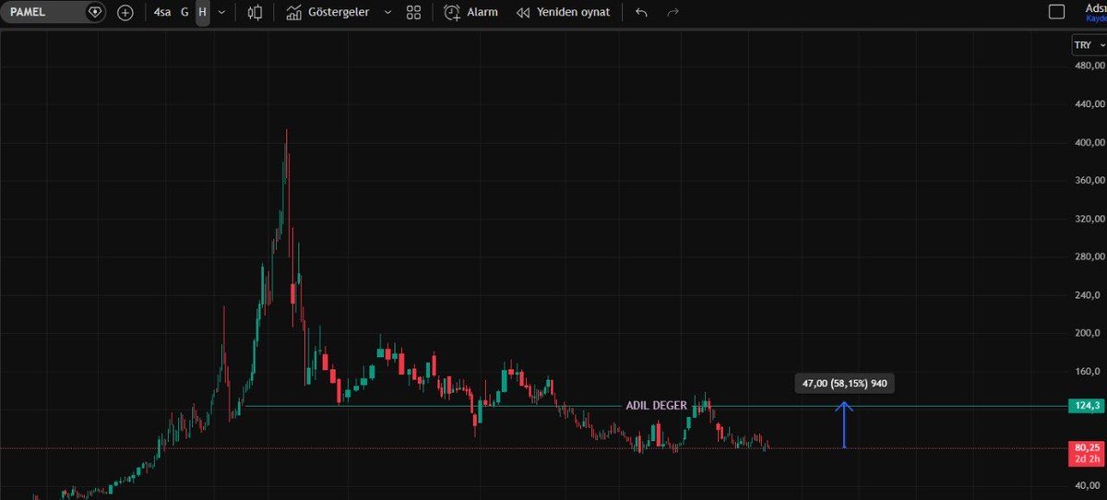Undo the last chart action
Screen dimensions: 1107x500
coord(641,12)
